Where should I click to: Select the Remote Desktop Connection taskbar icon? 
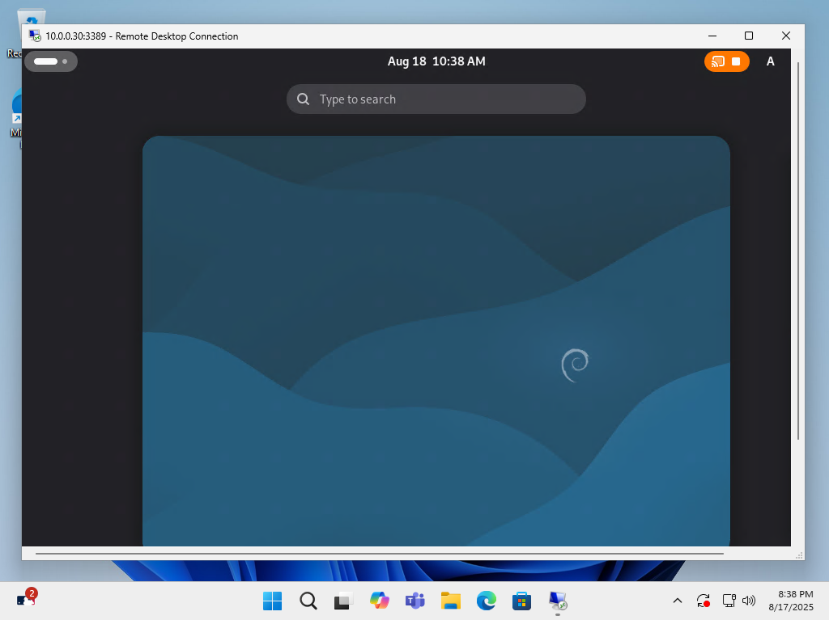tap(557, 601)
